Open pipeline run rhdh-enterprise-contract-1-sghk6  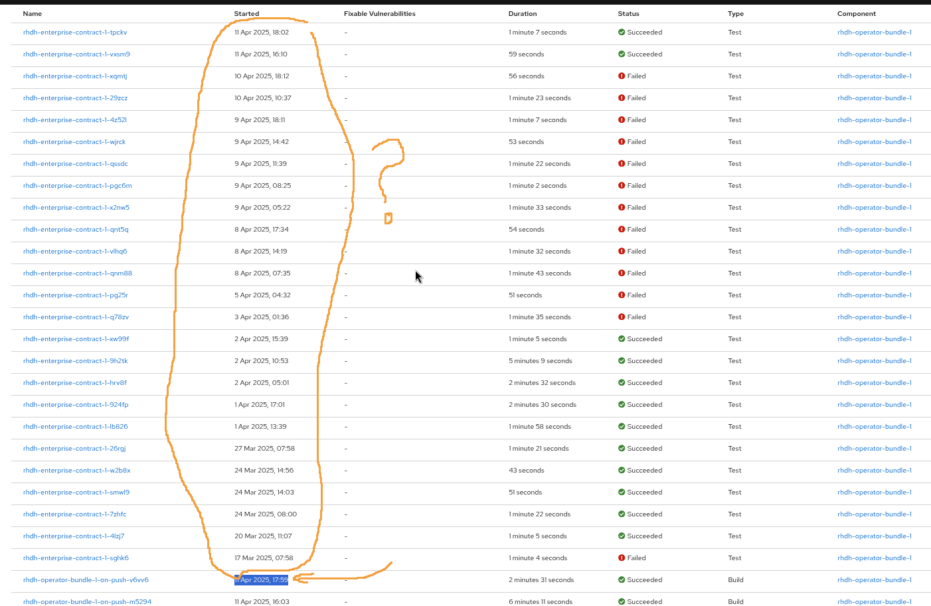click(76, 558)
